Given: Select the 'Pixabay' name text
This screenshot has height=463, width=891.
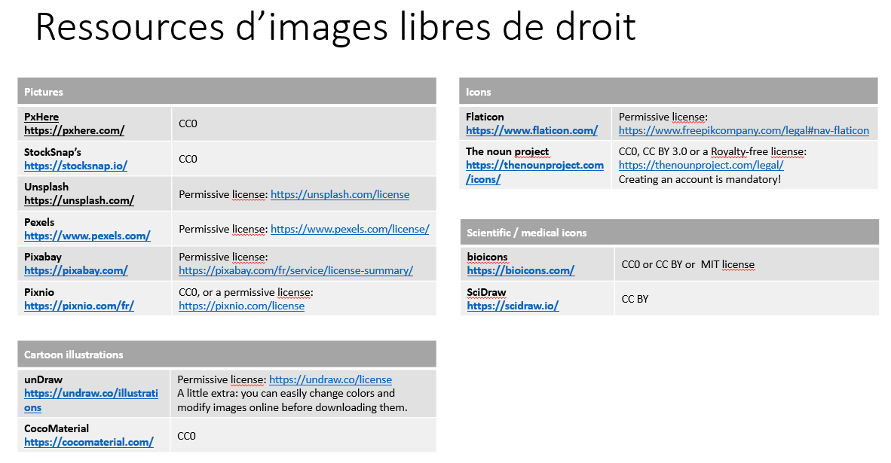Looking at the screenshot, I should 43,257.
